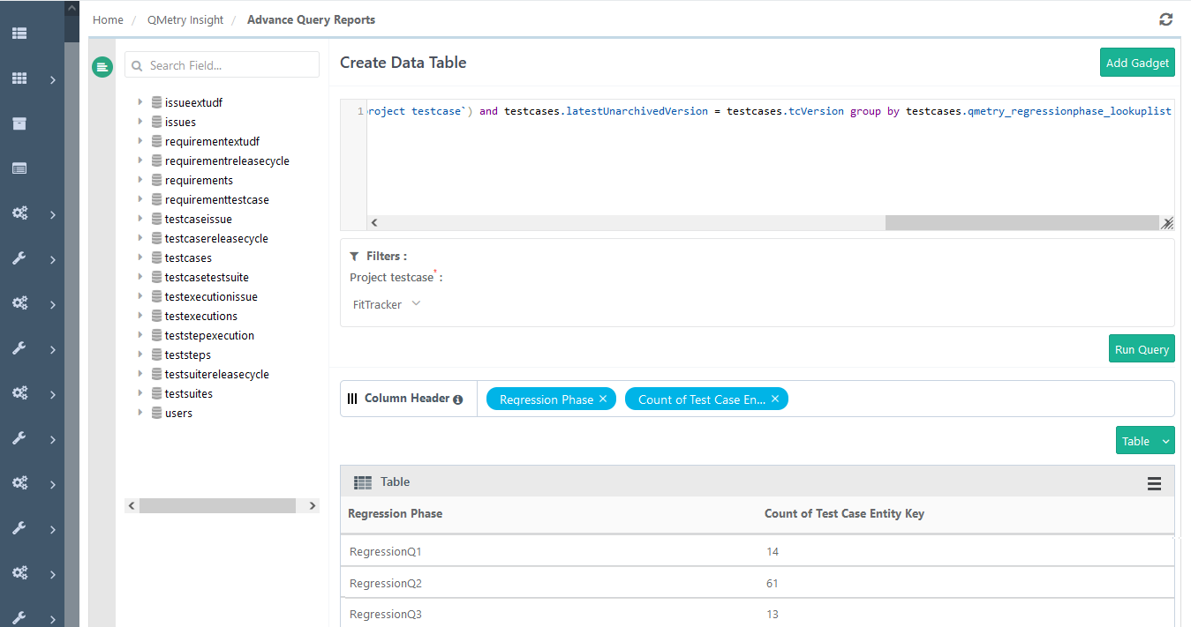This screenshot has height=627, width=1191.
Task: Click the count value 61
Action: click(773, 584)
